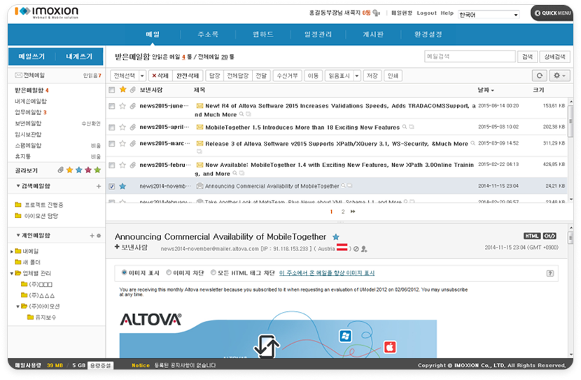Filter mails by red star in 골라보기
This screenshot has height=380, width=581.
[88, 170]
